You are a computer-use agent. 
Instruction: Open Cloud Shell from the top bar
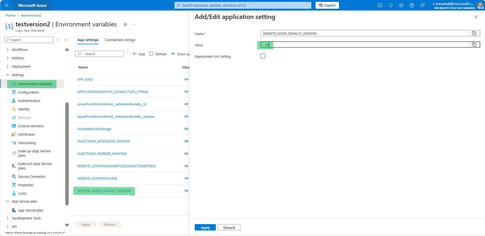click(380, 5)
